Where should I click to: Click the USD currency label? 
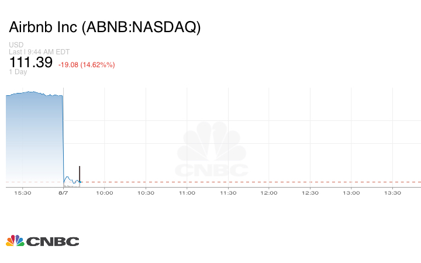(16, 45)
